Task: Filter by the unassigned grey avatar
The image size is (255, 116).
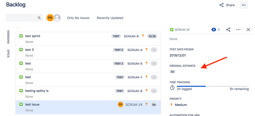Action: [57, 18]
